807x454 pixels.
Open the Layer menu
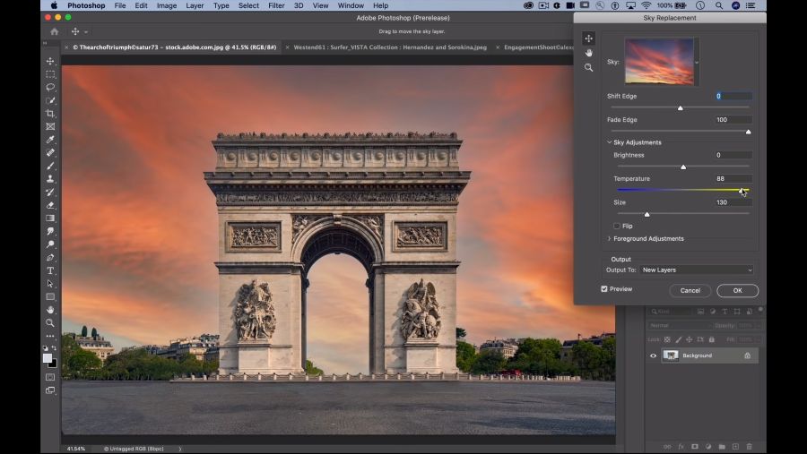(x=195, y=5)
